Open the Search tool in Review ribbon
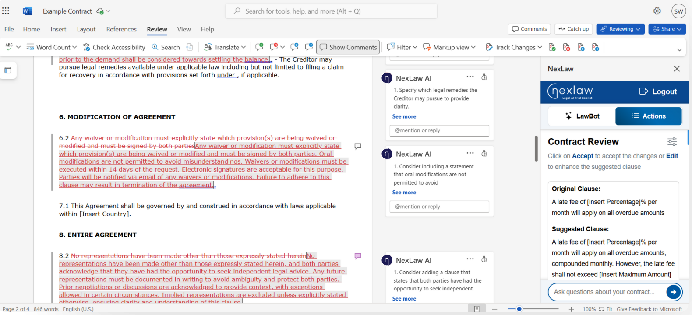Viewport: 692px width, 315px height. (166, 47)
